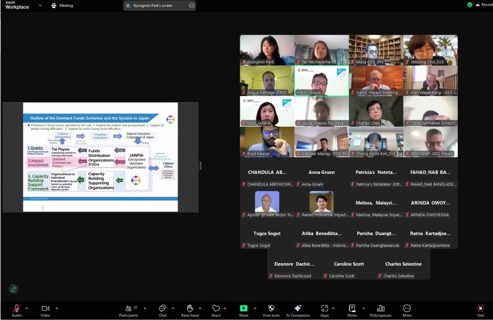The height and width of the screenshot is (320, 493).
Task: Unmute the microphone Audio button
Action: (16, 308)
